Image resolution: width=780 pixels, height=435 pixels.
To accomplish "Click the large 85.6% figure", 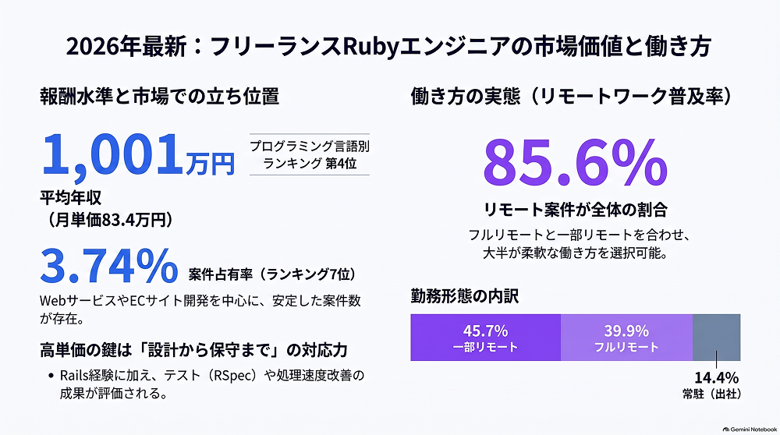I will [x=575, y=163].
